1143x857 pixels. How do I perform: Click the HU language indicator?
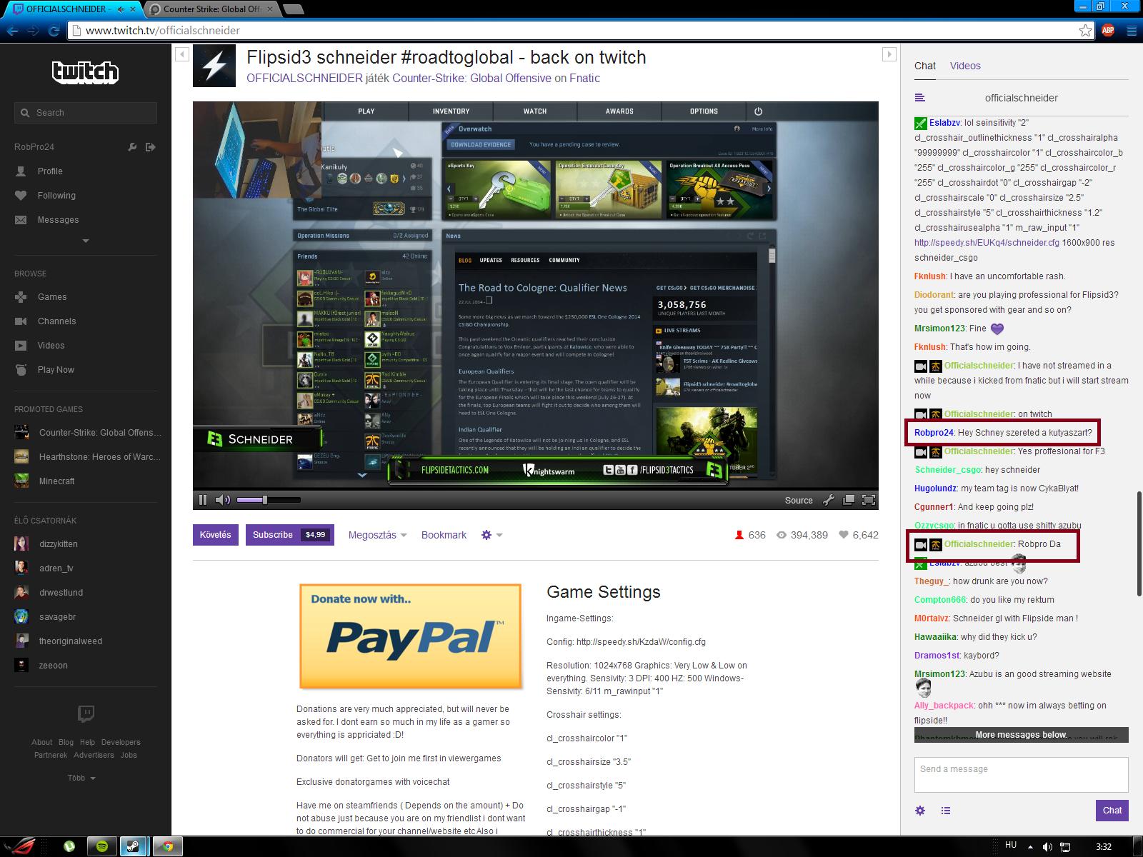click(1011, 845)
